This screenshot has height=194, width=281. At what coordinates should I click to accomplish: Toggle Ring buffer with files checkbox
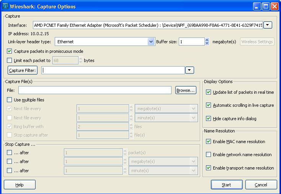(x=9, y=127)
